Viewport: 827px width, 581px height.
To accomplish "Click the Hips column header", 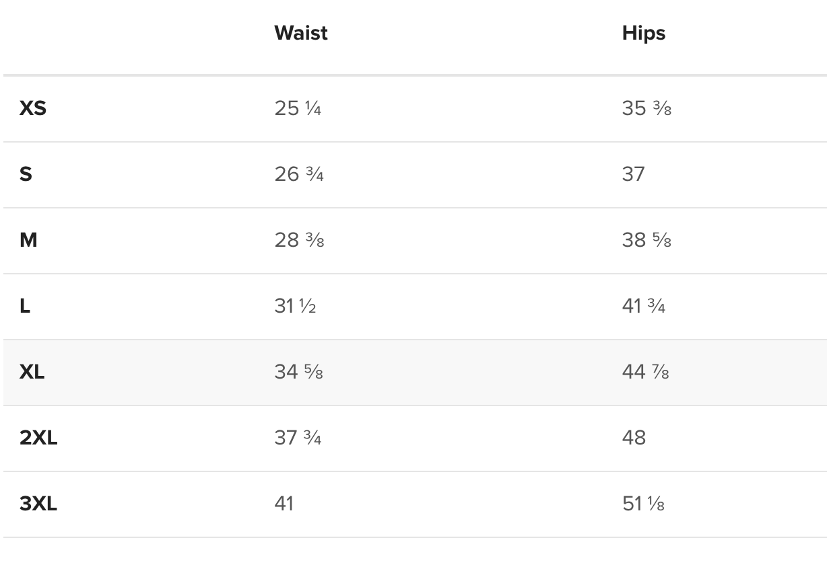I will tap(643, 33).
